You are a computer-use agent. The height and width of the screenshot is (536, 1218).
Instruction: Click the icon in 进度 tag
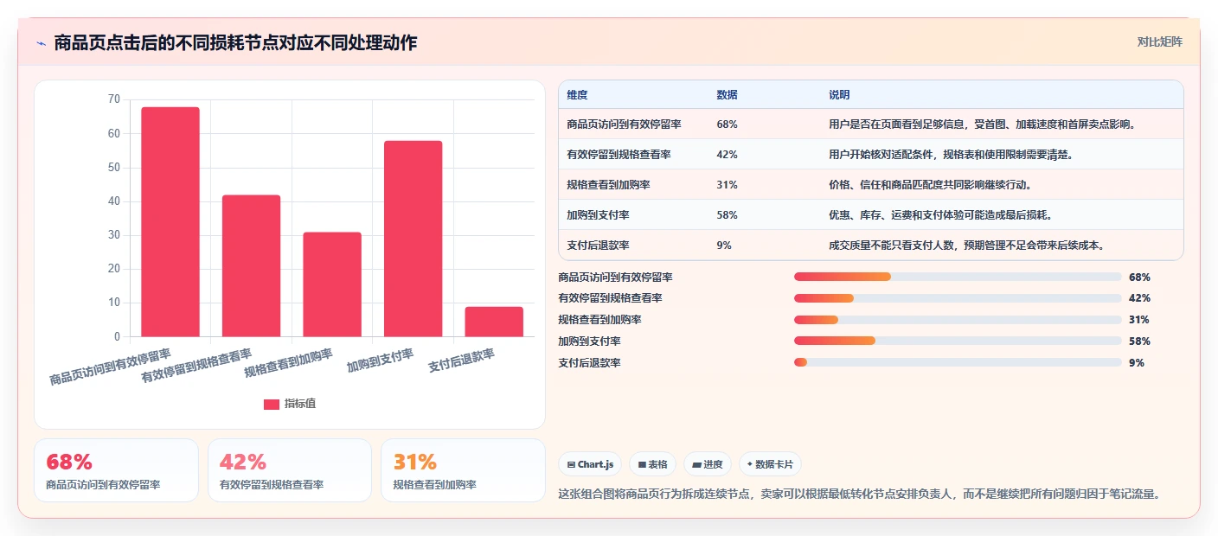[696, 464]
